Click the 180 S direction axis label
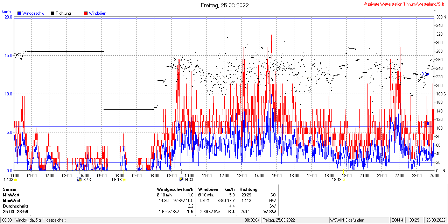This screenshot has width=448, height=224. 441,94
